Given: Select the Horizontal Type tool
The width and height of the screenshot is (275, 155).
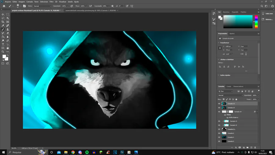Looking at the screenshot, I should [x=3, y=44].
